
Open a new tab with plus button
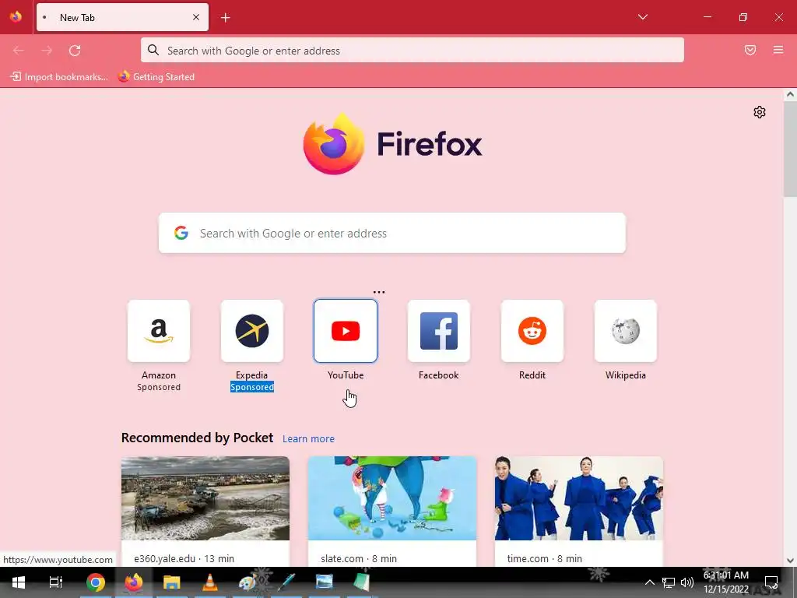(x=226, y=18)
